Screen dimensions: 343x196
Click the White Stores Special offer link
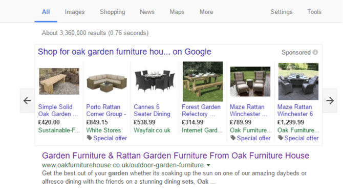110,138
